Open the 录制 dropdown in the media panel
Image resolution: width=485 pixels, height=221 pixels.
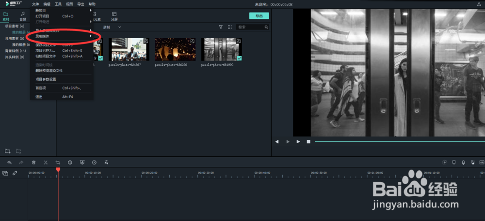click(112, 27)
